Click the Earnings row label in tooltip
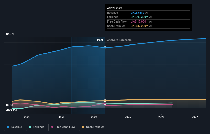The height and width of the screenshot is (134, 210). (x=113, y=17)
